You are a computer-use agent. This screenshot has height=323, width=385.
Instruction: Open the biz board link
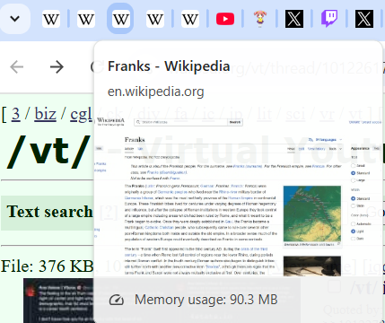coord(45,114)
